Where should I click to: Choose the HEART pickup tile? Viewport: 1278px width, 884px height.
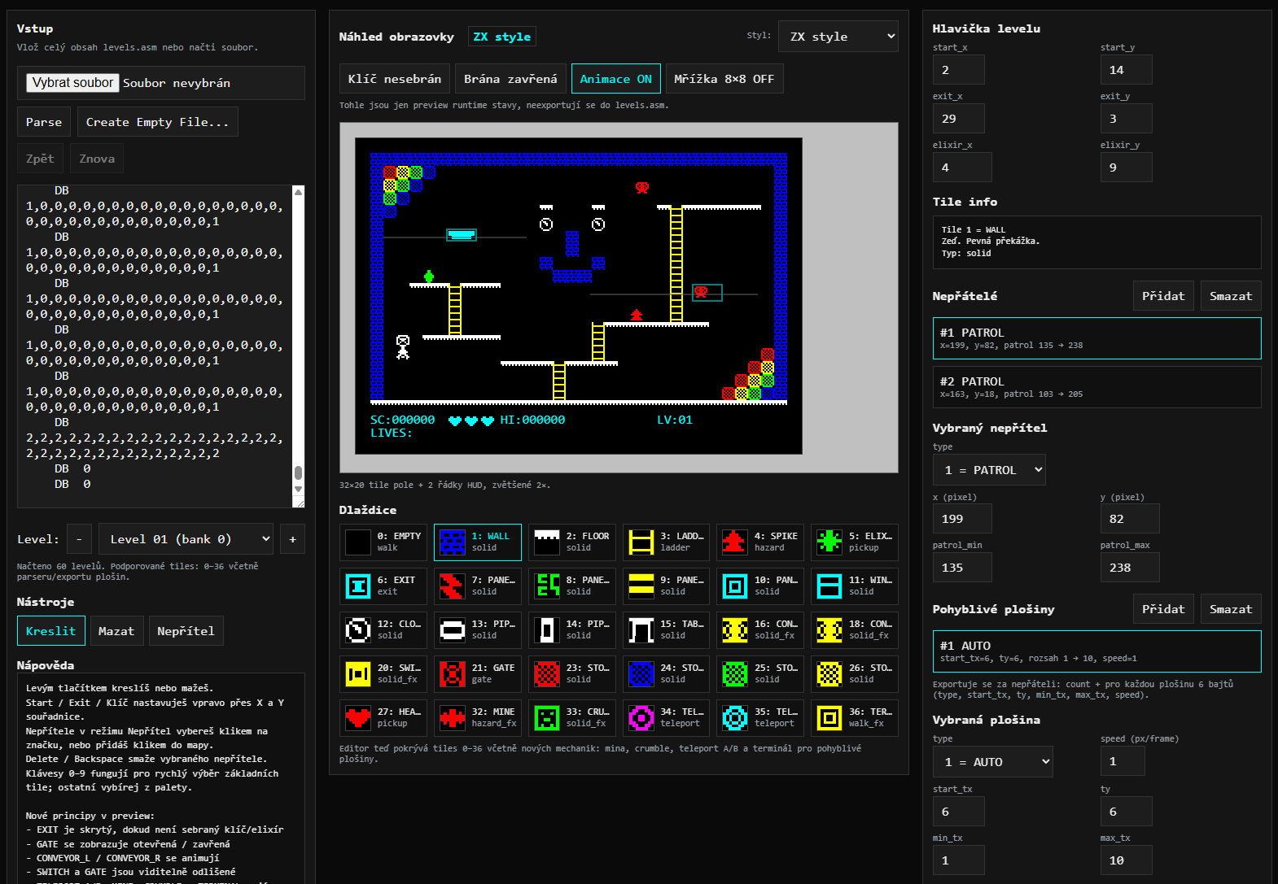point(383,718)
